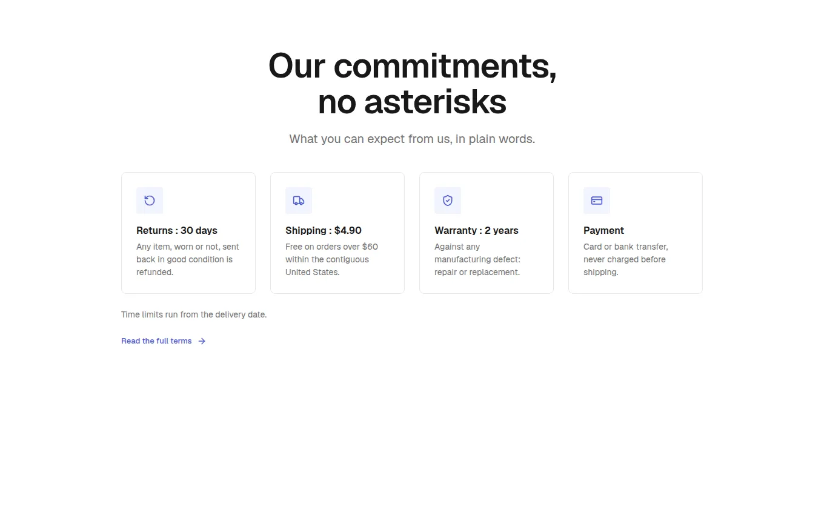Click the warranty shield-check icon
824x515 pixels.
click(x=448, y=201)
